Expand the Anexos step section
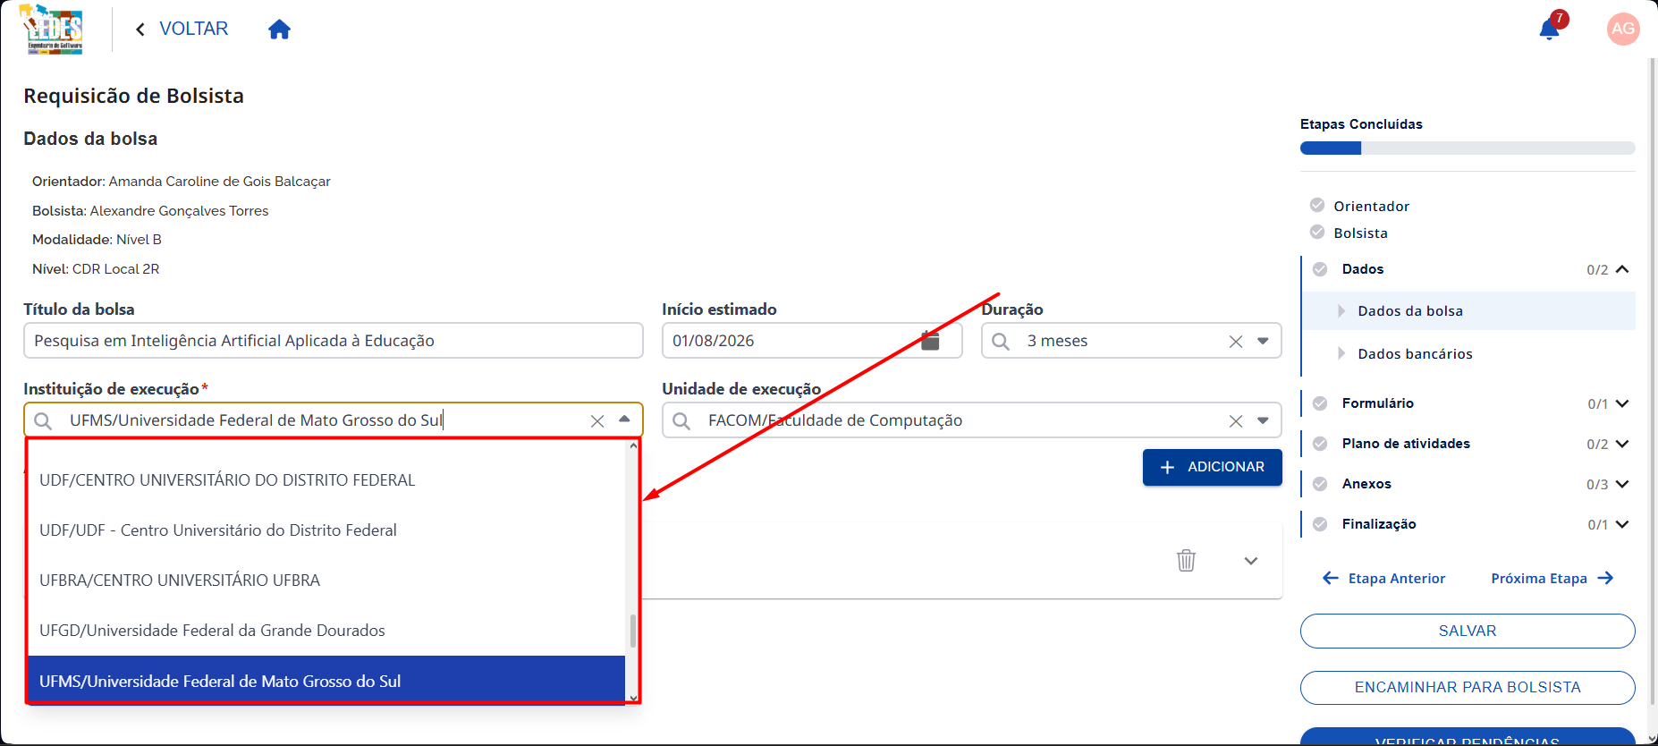 pyautogui.click(x=1622, y=484)
